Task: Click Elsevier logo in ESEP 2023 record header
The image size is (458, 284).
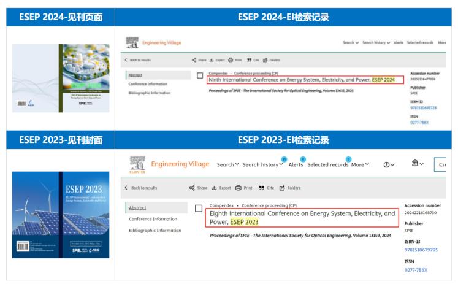Action: pos(135,164)
